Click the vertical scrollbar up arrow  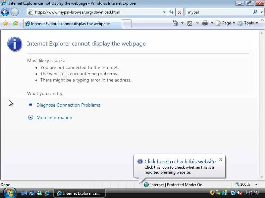point(262,33)
